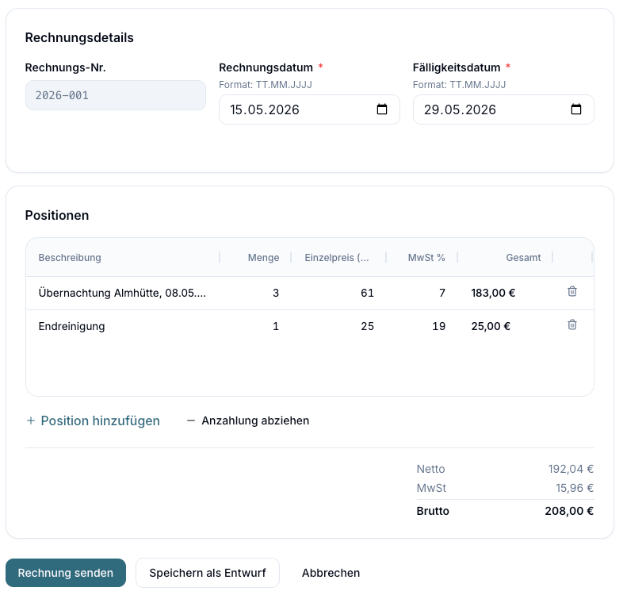Edit quantity 3 in Übernachtung row
The image size is (623, 599).
click(255, 293)
